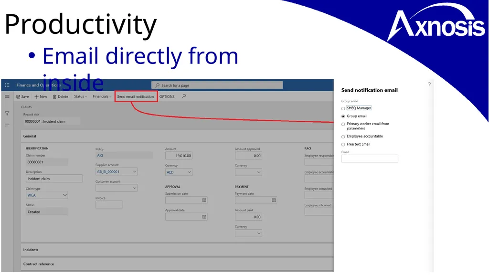Focus the Search for a page box

coord(217,85)
